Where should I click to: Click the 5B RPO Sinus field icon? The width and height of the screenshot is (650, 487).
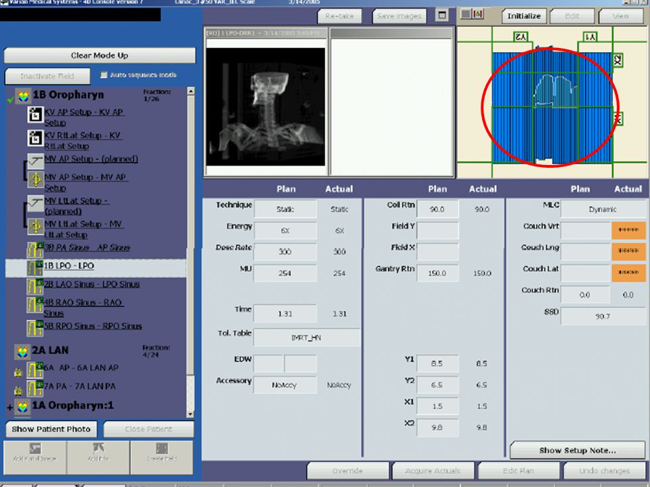click(x=35, y=328)
